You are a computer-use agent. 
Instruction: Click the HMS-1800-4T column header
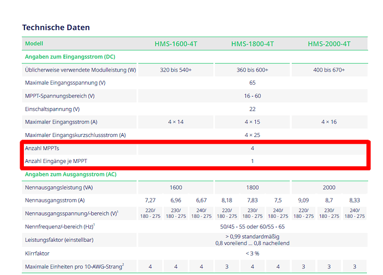(x=253, y=44)
